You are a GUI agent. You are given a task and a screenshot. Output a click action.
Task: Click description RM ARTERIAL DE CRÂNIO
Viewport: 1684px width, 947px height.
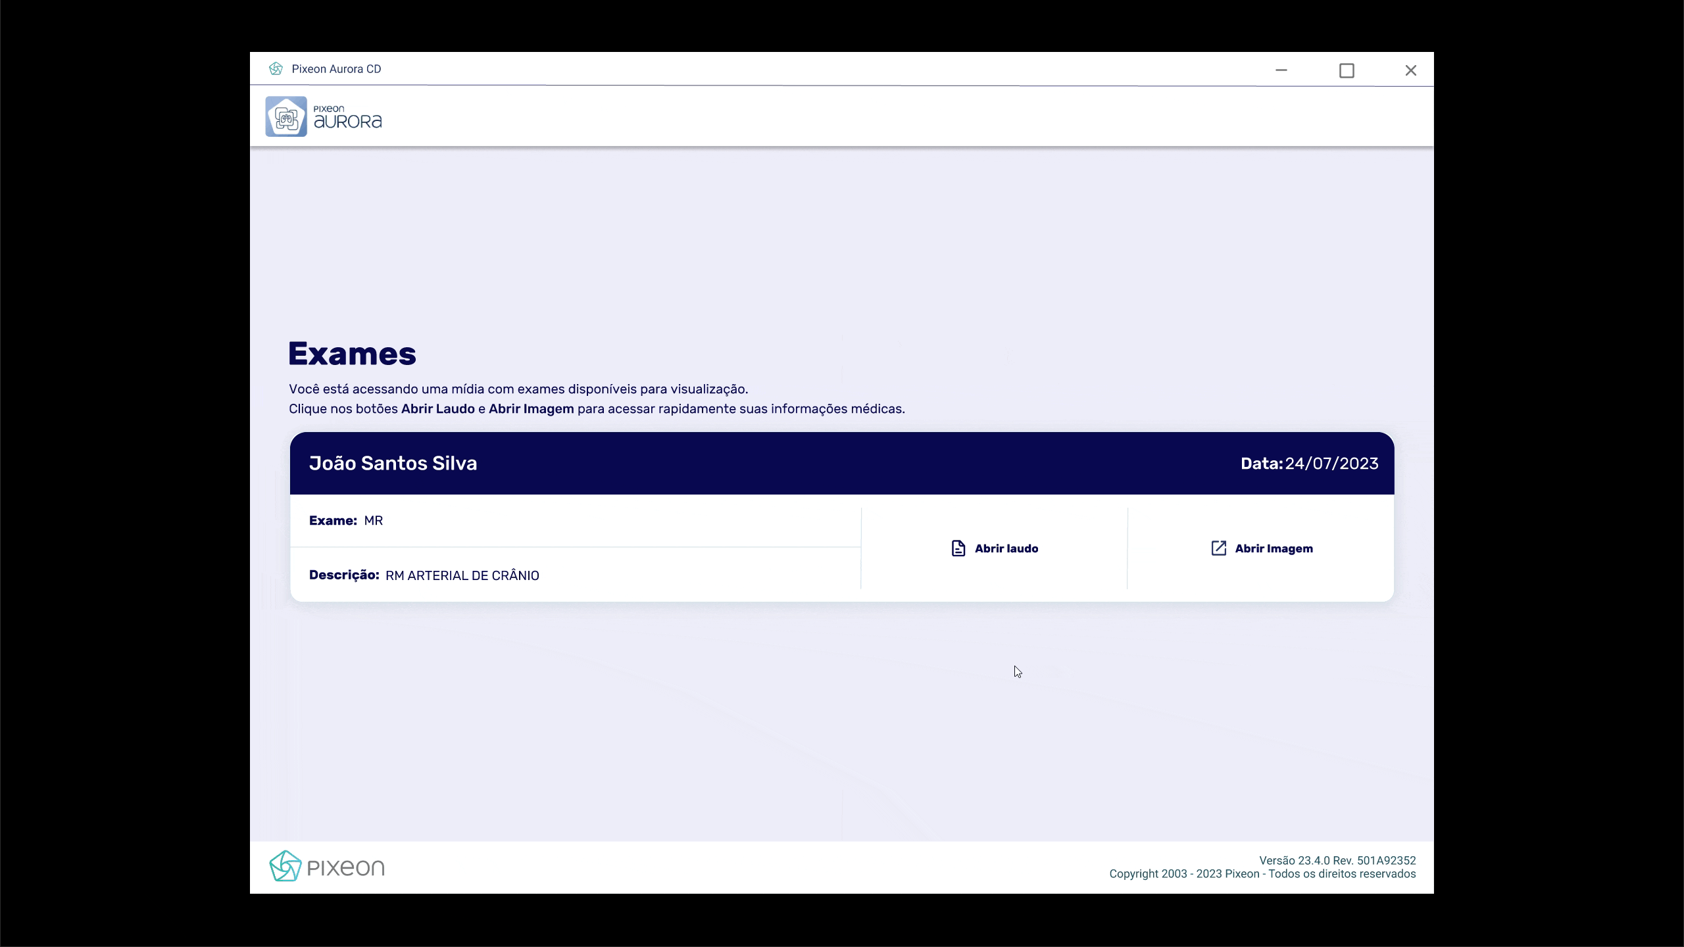point(462,575)
